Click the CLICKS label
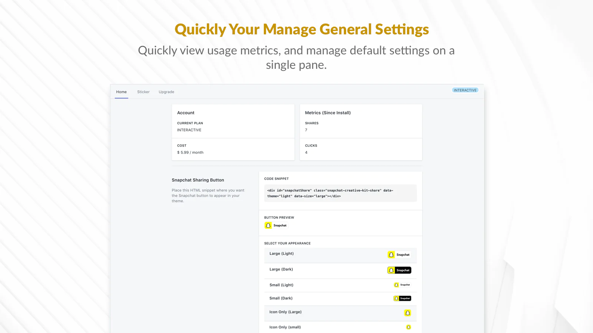Image resolution: width=593 pixels, height=333 pixels. click(x=311, y=146)
